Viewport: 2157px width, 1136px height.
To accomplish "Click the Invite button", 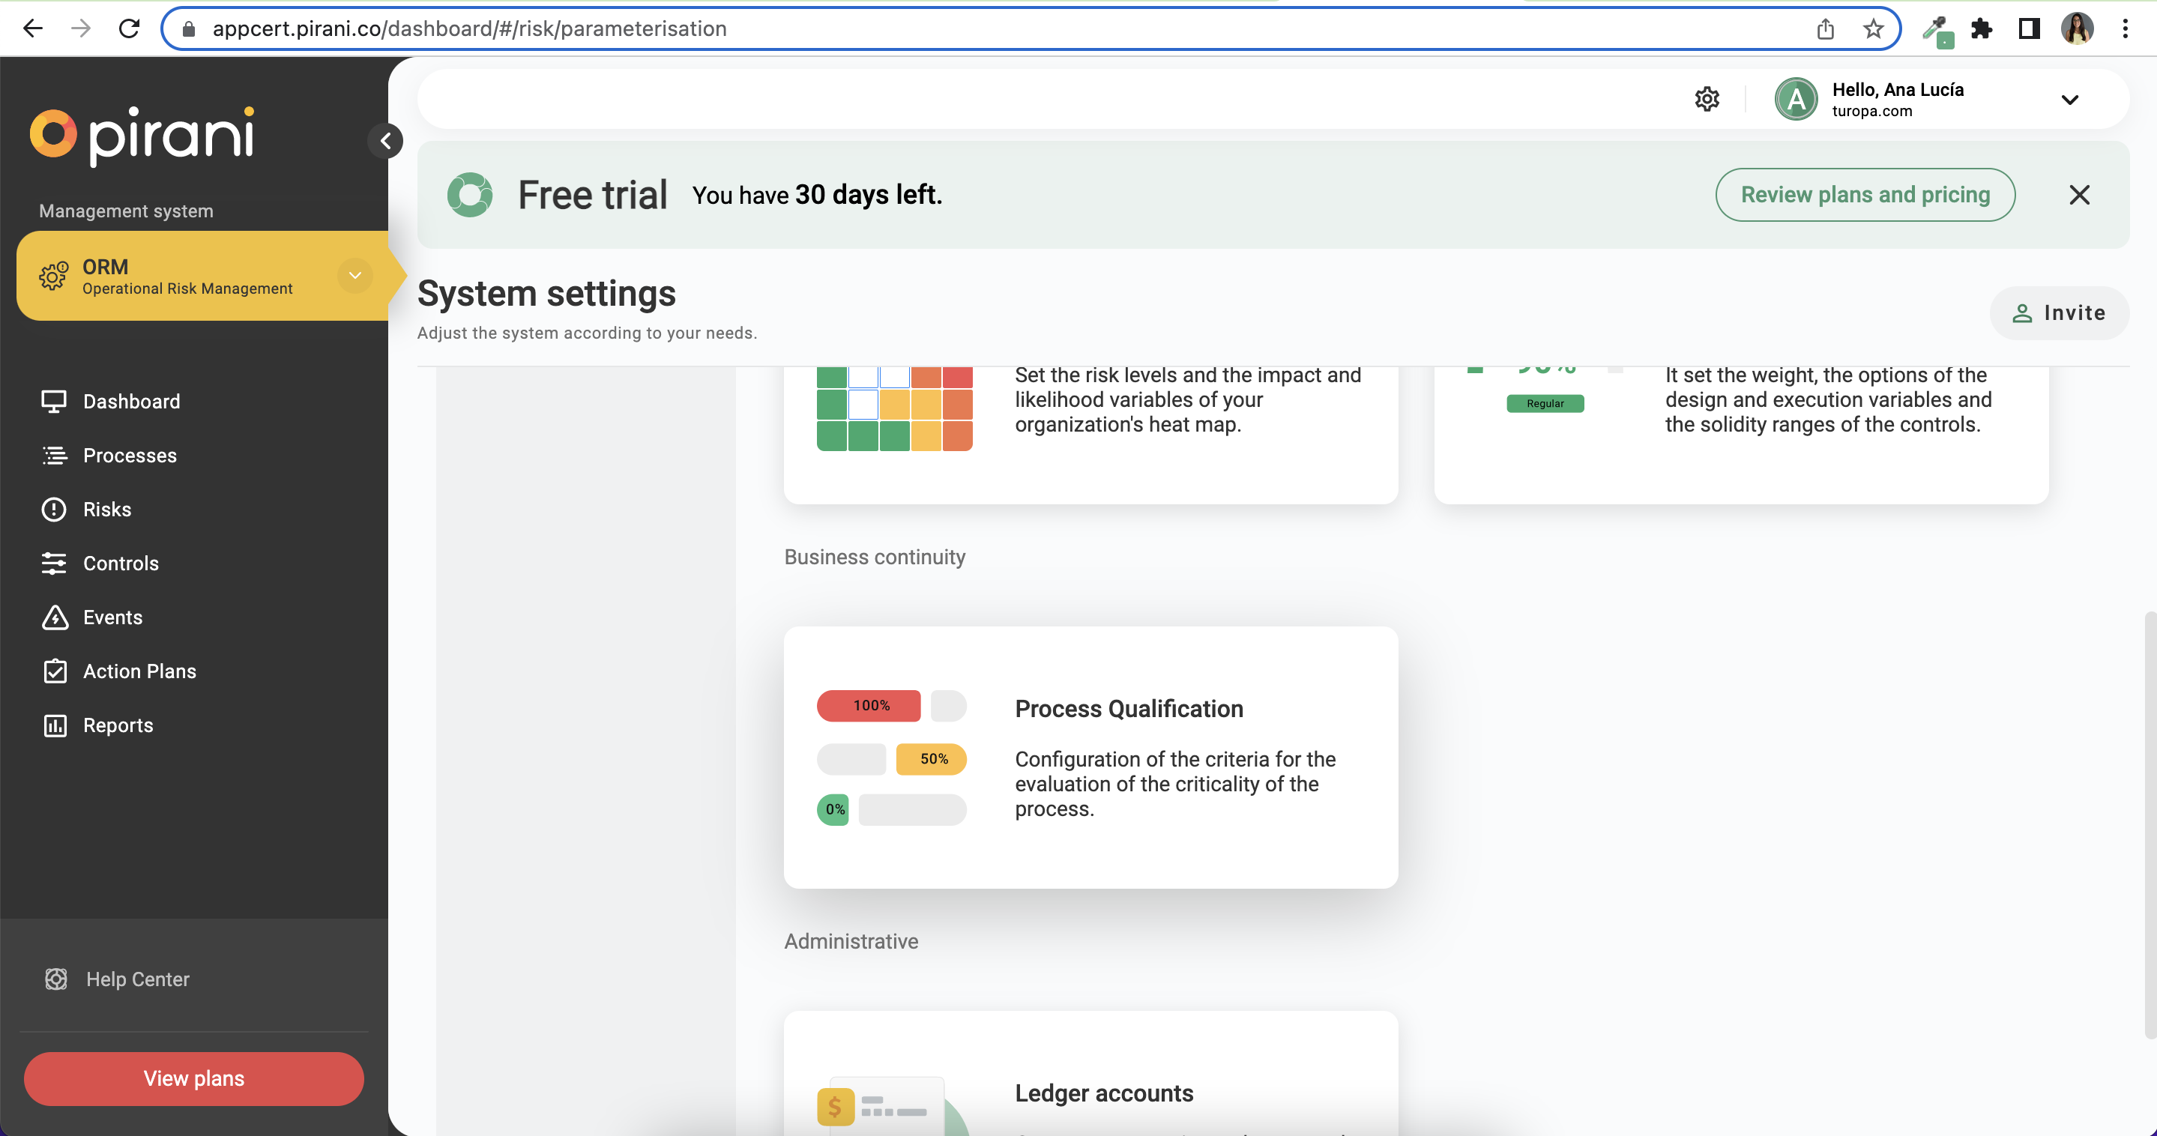I will tap(2058, 313).
